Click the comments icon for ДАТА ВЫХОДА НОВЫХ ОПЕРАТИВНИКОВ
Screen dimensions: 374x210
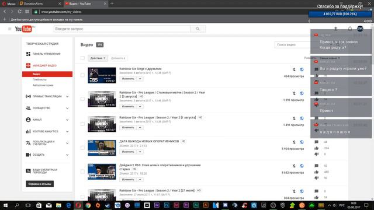316,142
